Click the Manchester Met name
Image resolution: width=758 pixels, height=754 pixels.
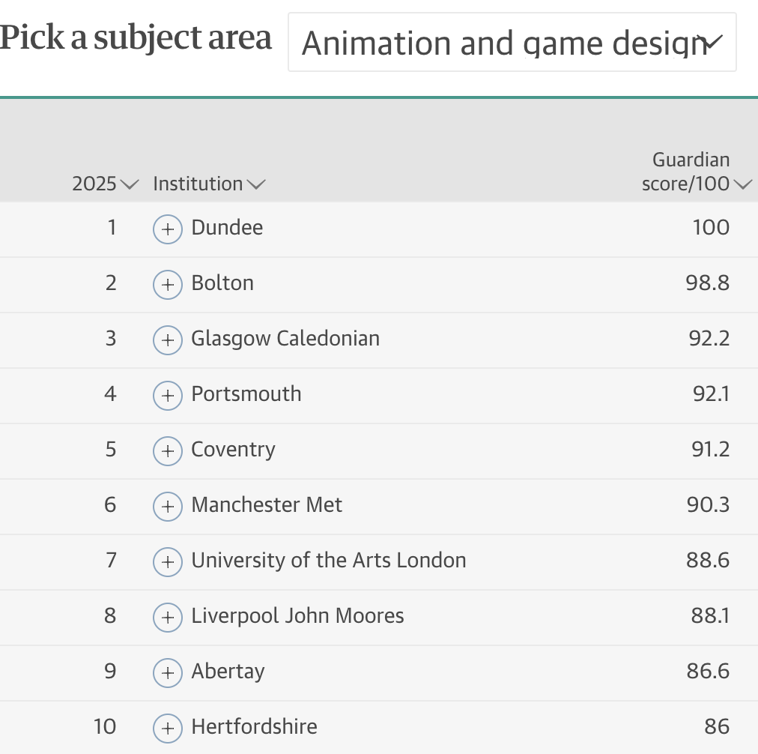(x=267, y=505)
